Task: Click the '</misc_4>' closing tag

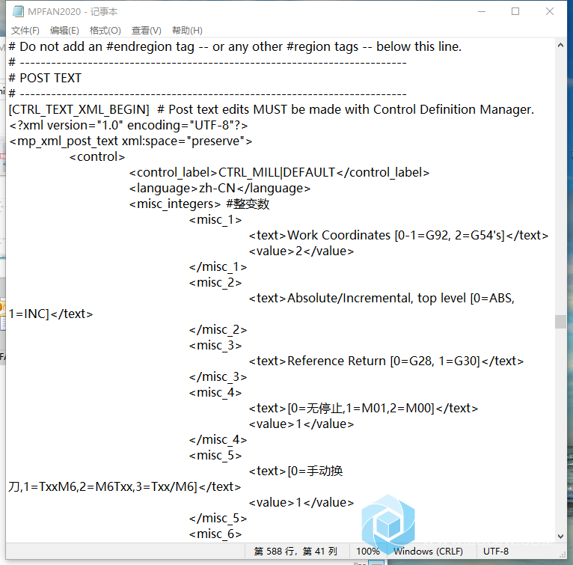Action: coord(218,439)
